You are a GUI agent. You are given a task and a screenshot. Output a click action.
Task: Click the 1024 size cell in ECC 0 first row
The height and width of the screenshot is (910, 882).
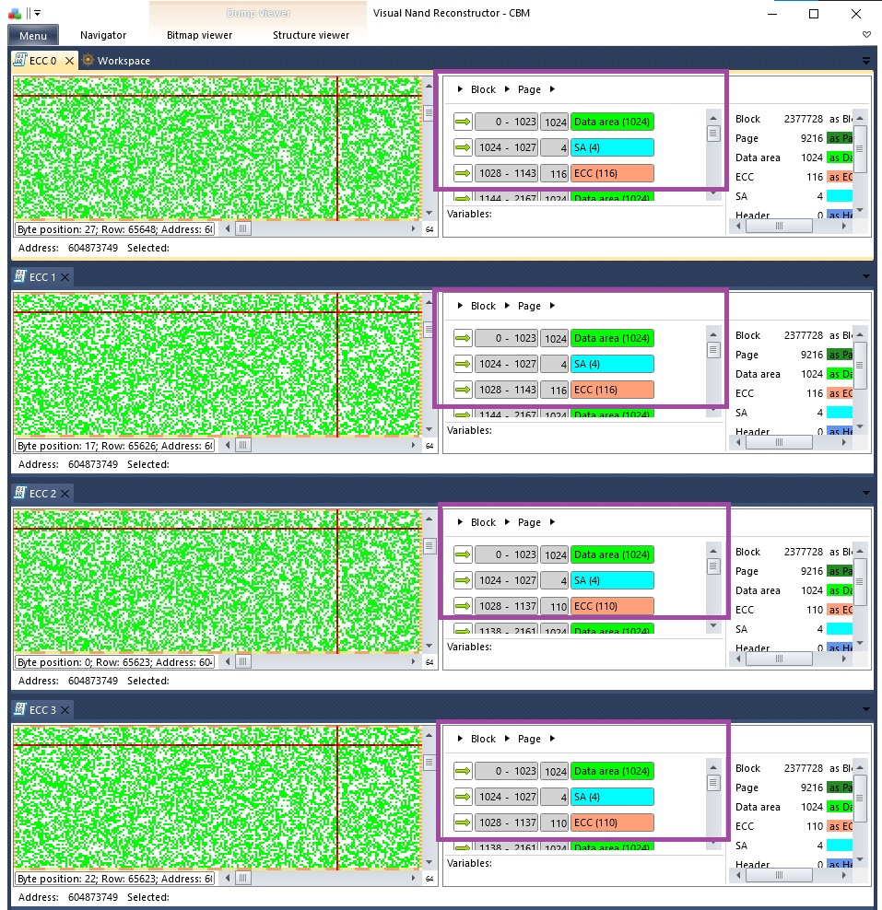555,122
